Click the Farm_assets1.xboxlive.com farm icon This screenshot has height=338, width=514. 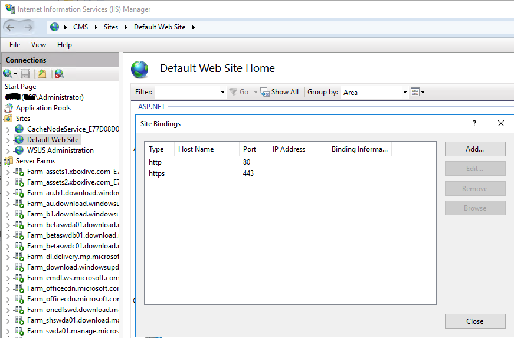click(19, 172)
